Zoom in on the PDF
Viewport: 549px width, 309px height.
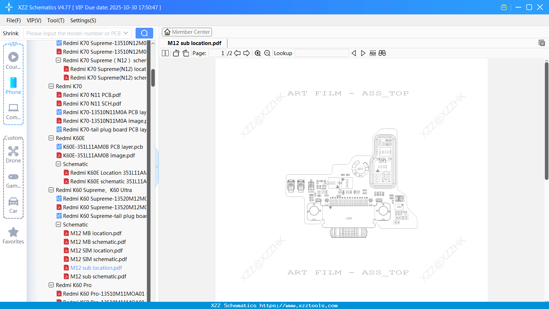(x=258, y=53)
